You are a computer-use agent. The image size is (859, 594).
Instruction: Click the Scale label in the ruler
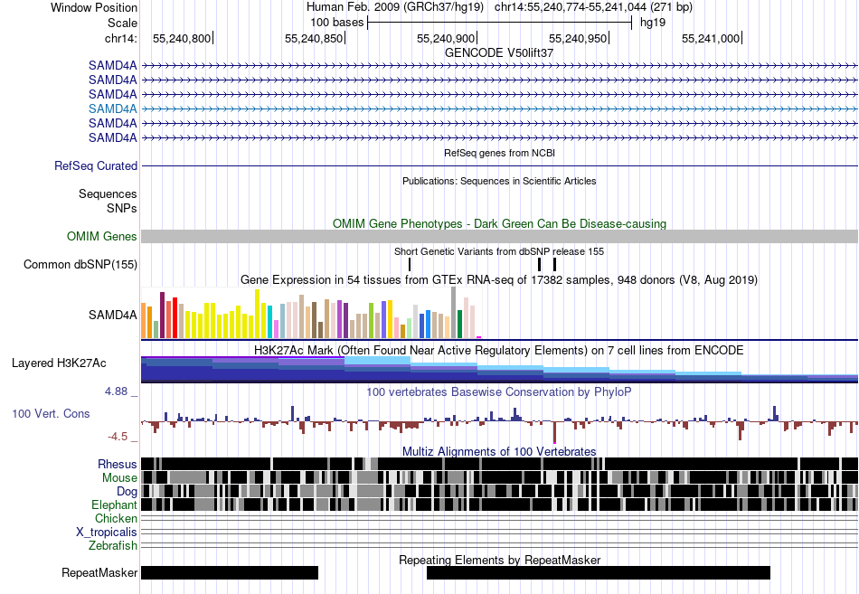pos(122,23)
